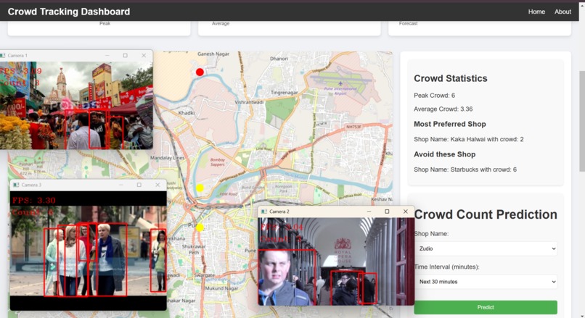Click the Swargate map label
Image resolution: width=585 pixels, height=318 pixels.
(205, 275)
